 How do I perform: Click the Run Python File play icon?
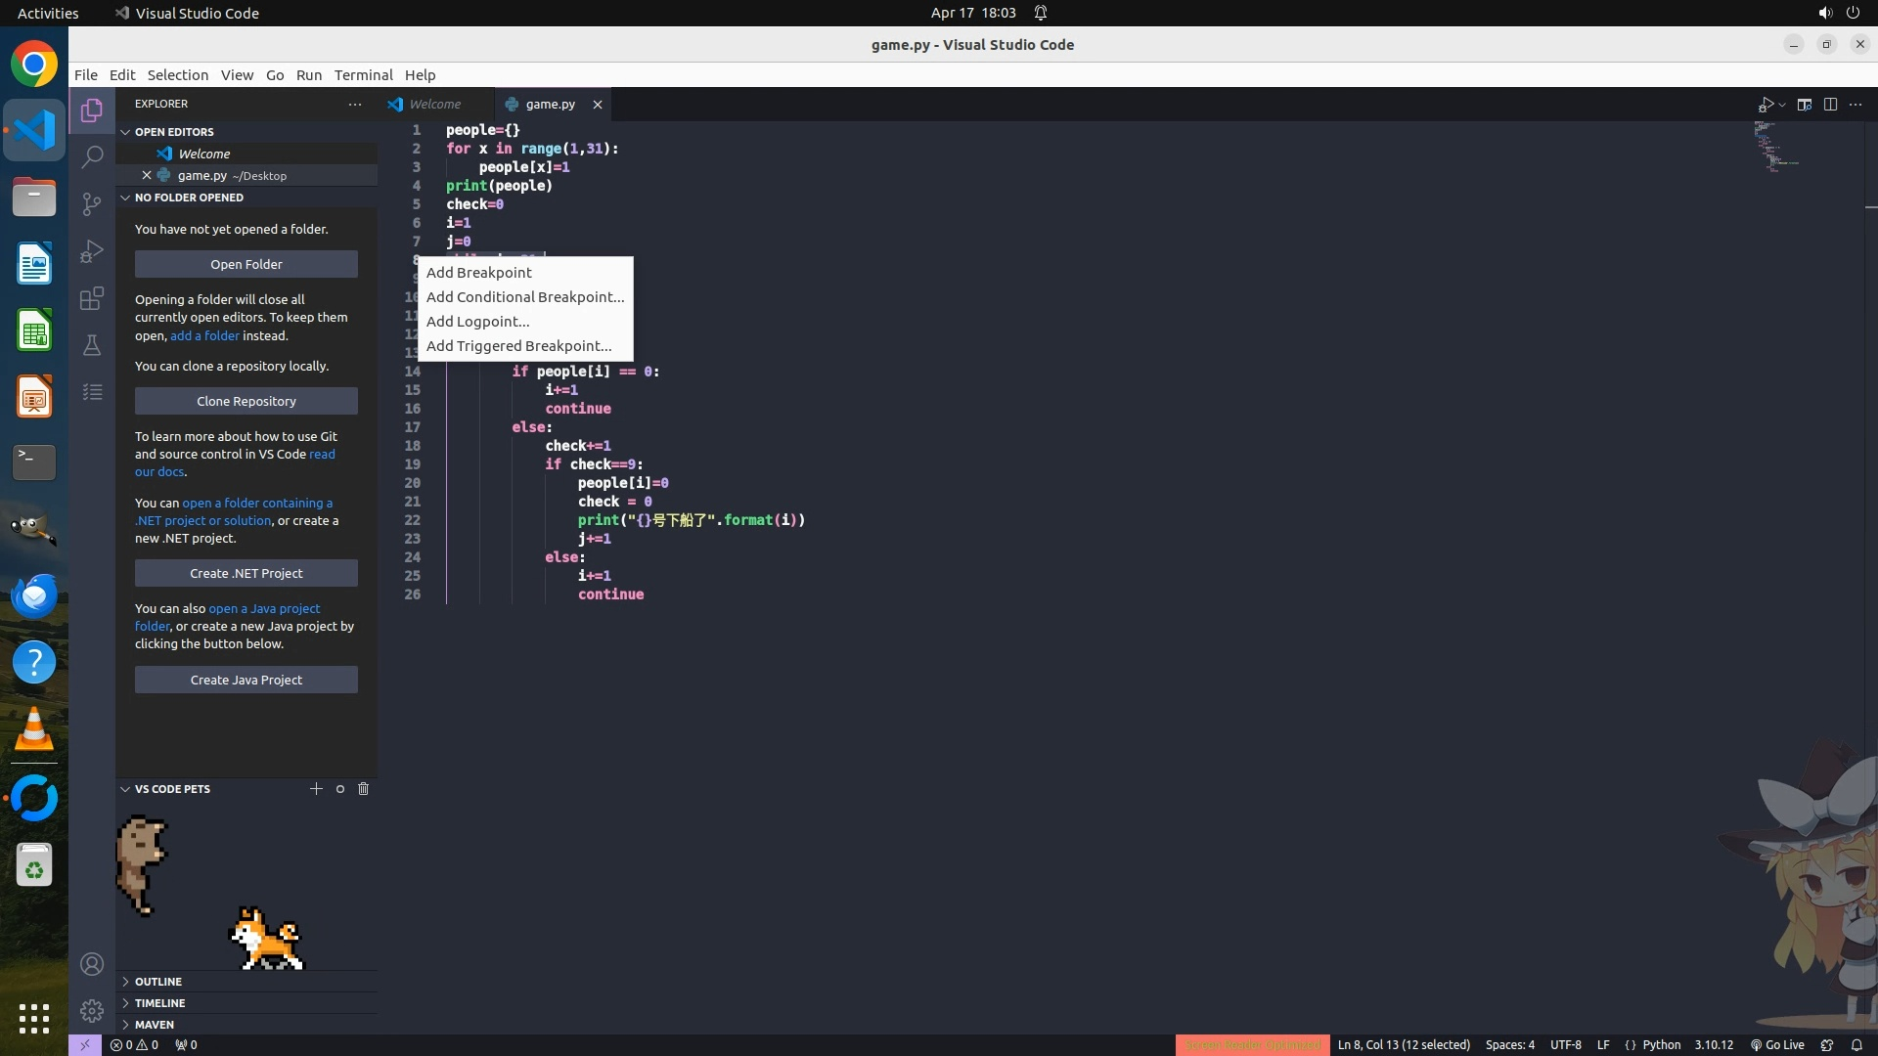(x=1766, y=105)
